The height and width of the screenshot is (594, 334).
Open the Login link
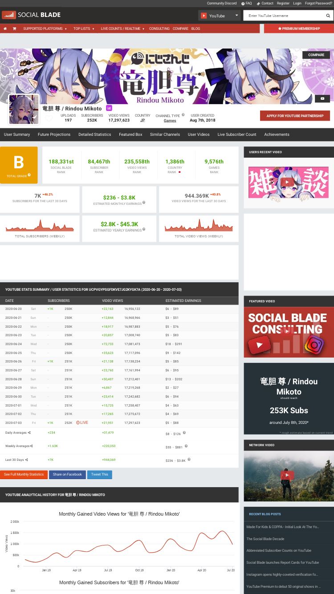tap(297, 3)
